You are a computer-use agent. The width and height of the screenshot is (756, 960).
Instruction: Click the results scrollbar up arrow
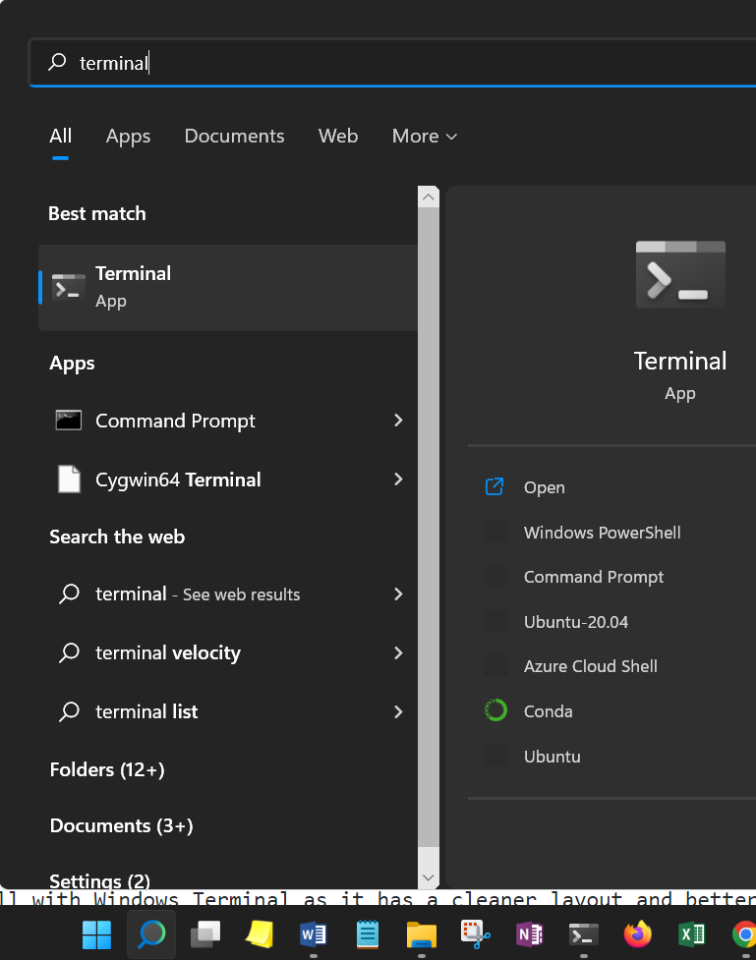point(429,197)
